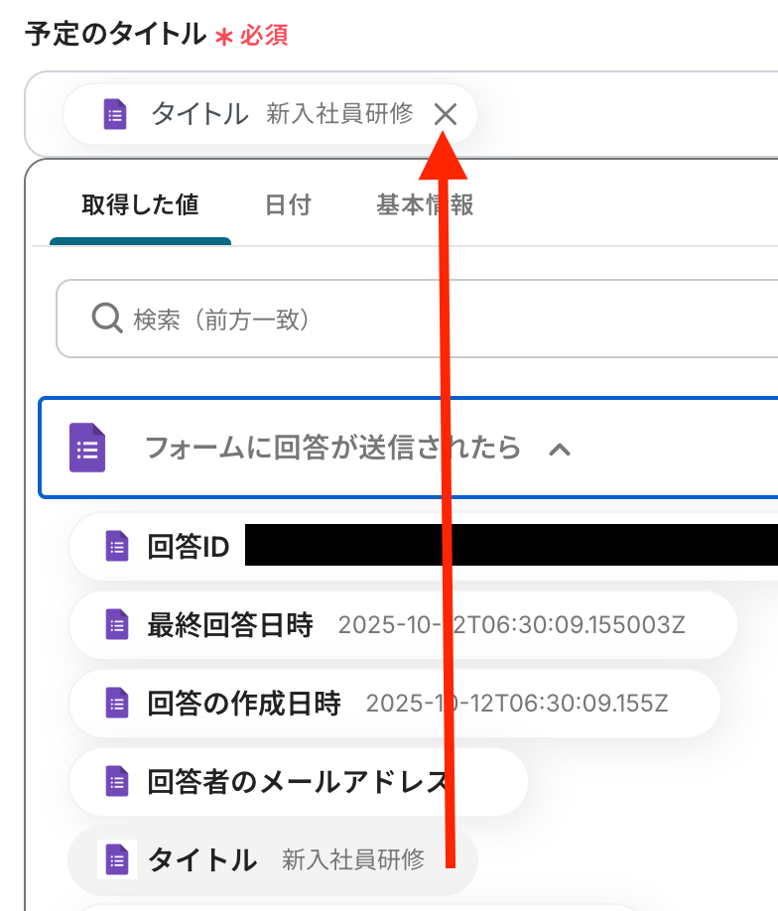The width and height of the screenshot is (778, 911).
Task: Select タイトル 新入社員研修 from the list
Action: click(x=273, y=859)
